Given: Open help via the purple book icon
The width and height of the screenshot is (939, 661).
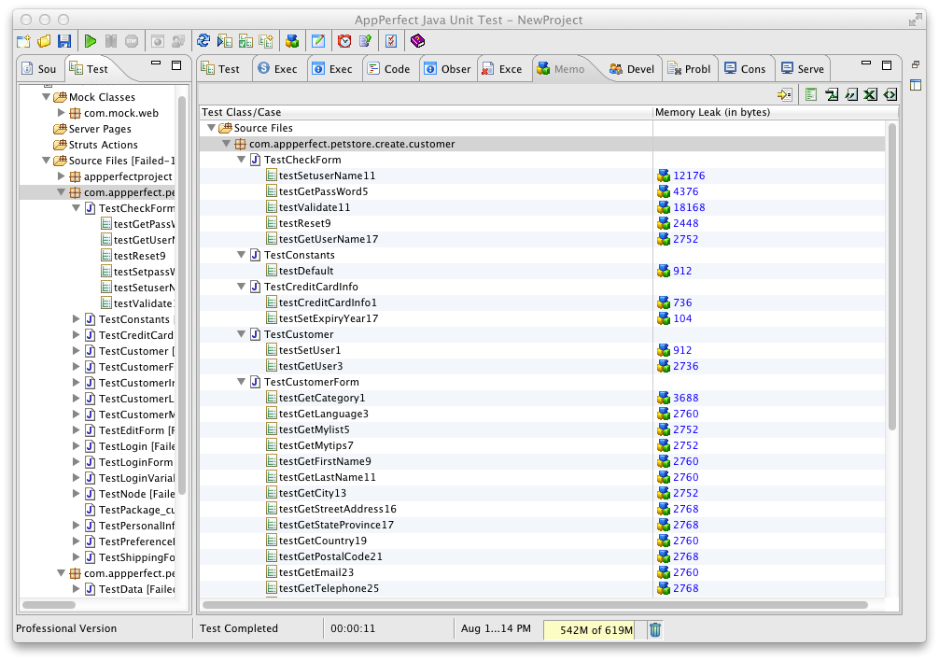Looking at the screenshot, I should point(417,41).
